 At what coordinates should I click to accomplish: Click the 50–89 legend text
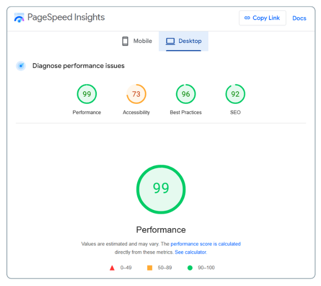click(x=164, y=267)
